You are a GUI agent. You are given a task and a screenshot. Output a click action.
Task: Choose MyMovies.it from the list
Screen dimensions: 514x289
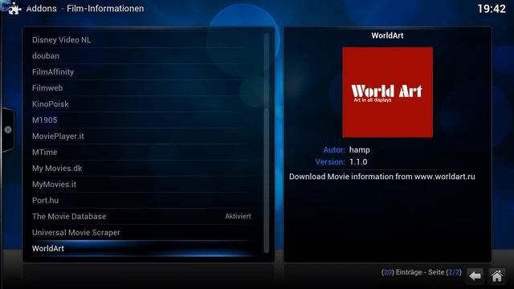[143, 184]
